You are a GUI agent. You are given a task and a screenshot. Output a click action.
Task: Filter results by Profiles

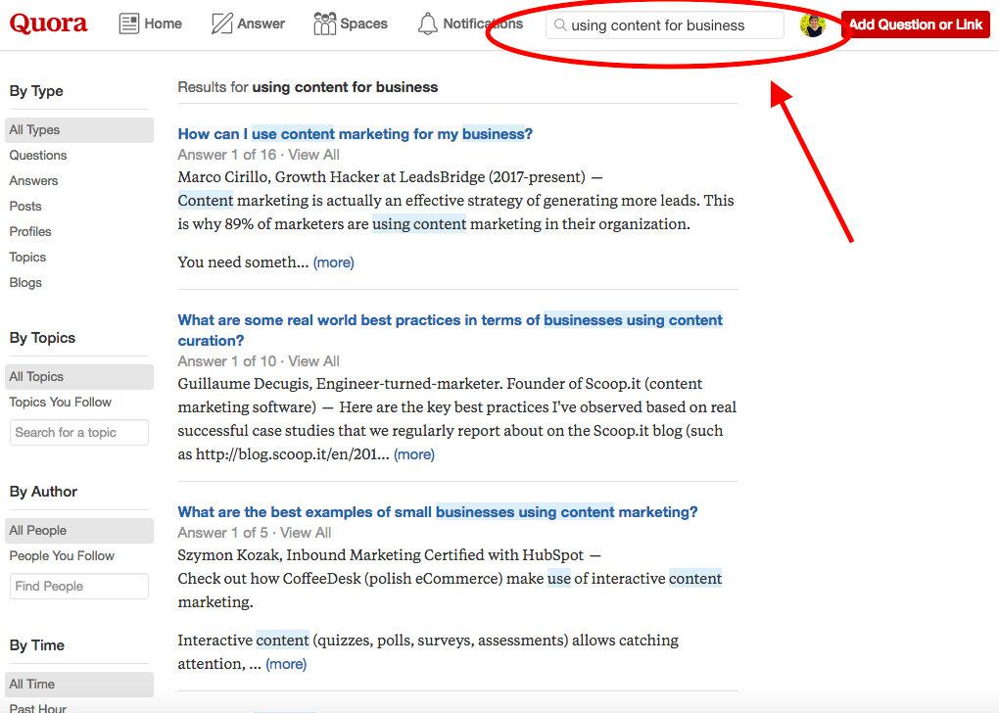pos(30,232)
